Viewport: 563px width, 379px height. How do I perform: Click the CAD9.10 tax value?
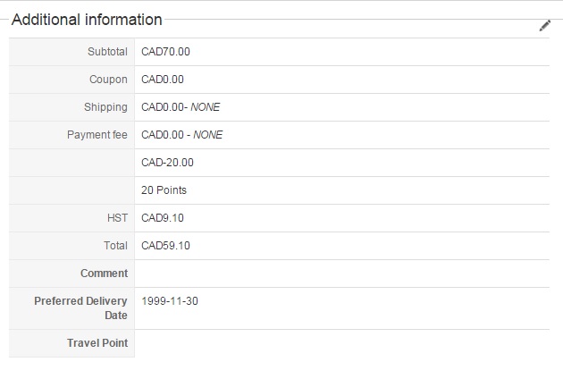(x=163, y=218)
